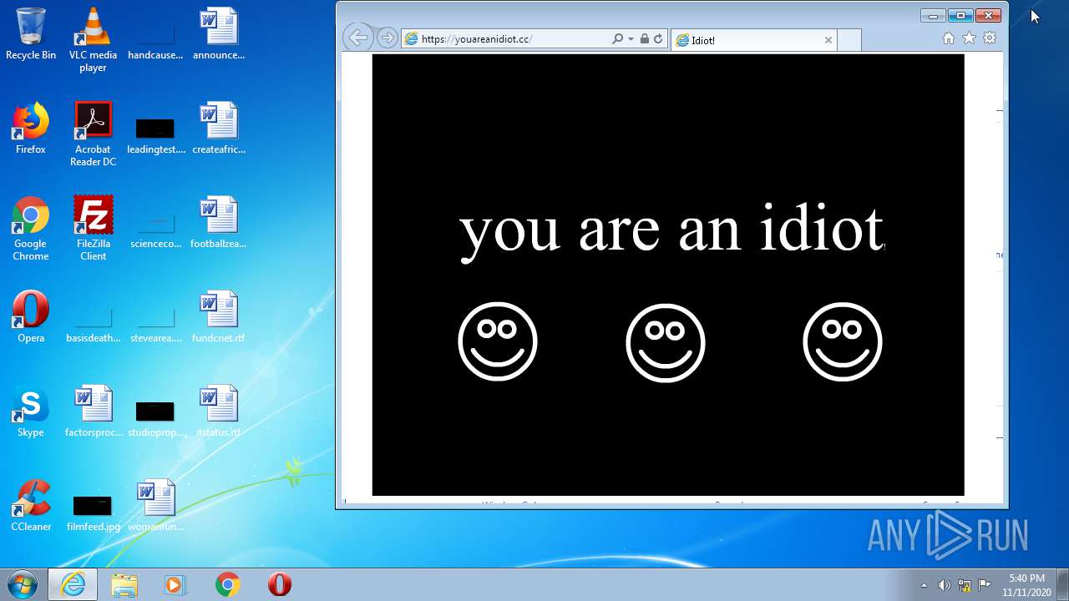Open Opera from the taskbar
Image resolution: width=1069 pixels, height=601 pixels.
pos(279,584)
